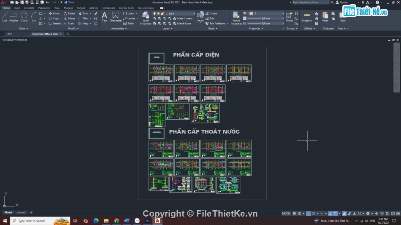Click the object color wheel swatch

point(244,13)
